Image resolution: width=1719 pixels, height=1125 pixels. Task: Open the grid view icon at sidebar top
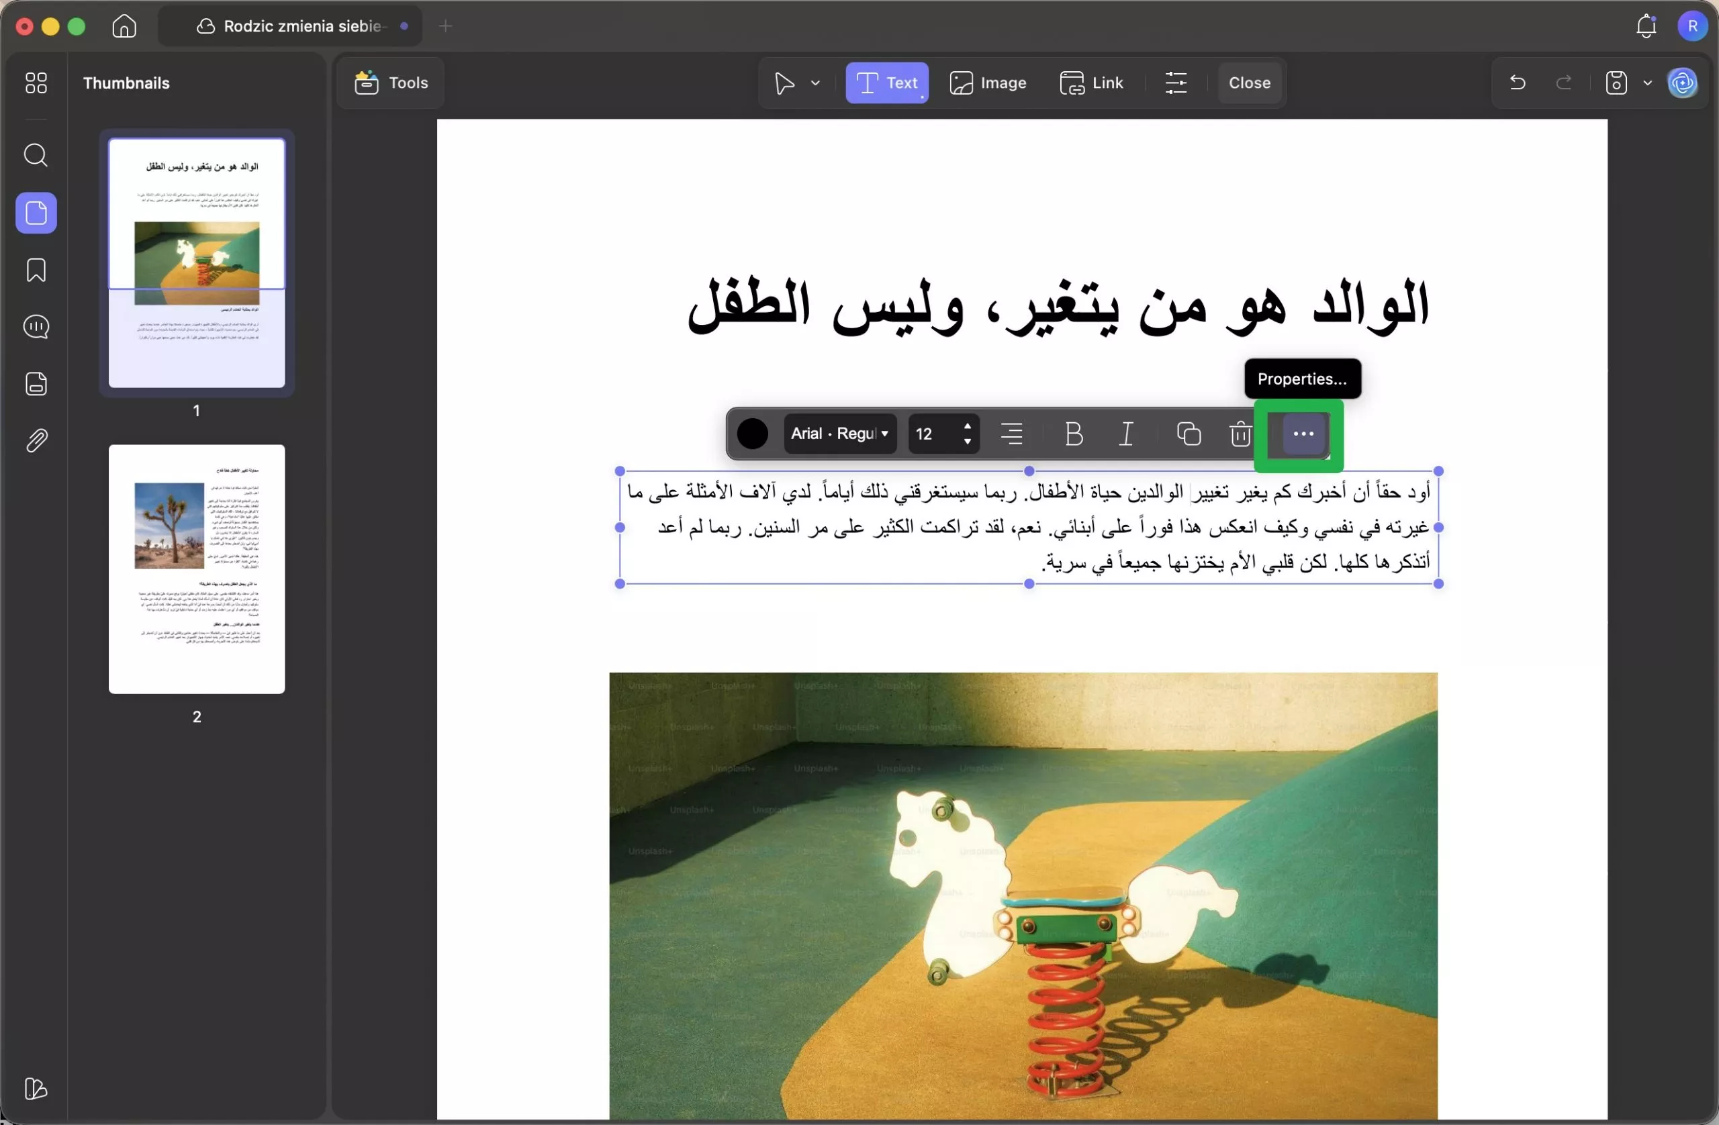[36, 83]
